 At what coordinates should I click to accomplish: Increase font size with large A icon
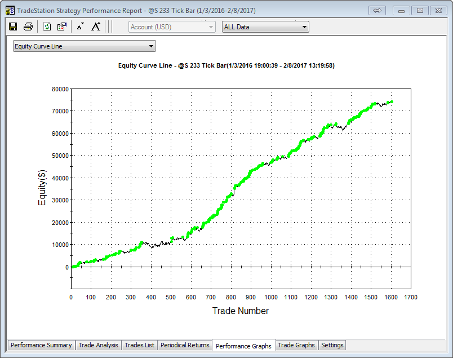point(96,26)
